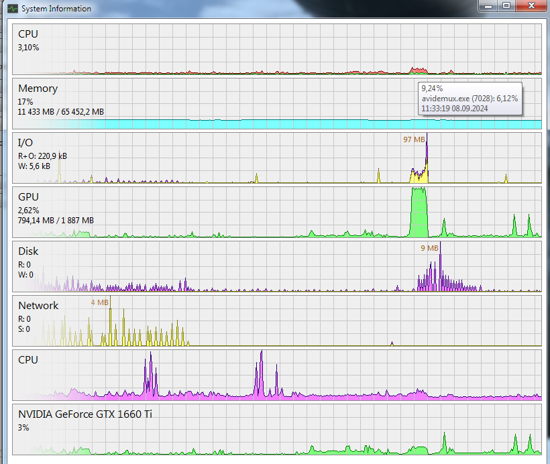Screen dimensions: 550x464
Task: Click the avidemux.exe tooltip line
Action: coord(470,99)
